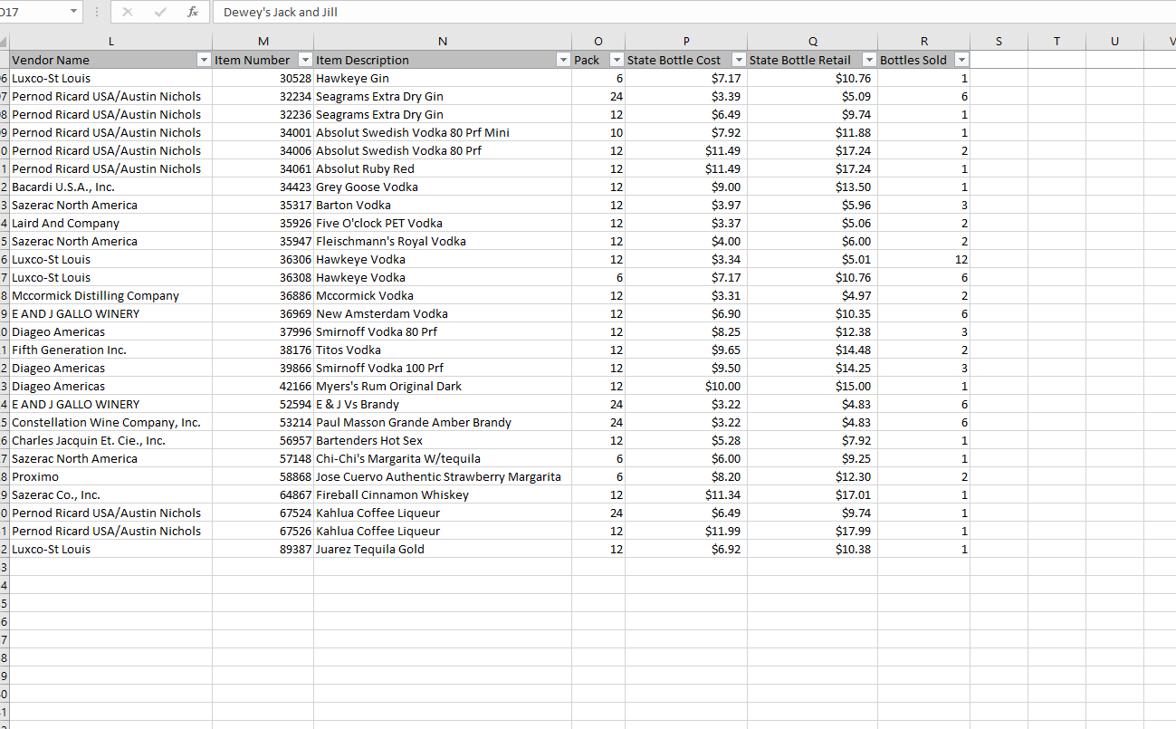Select column L by its header
Screen dimensions: 1176x729
point(110,41)
